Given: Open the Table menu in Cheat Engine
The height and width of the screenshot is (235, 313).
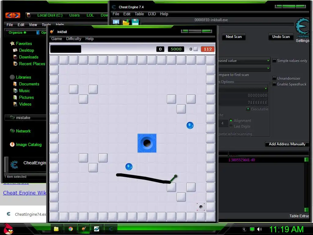Looking at the screenshot, I should click(139, 14).
